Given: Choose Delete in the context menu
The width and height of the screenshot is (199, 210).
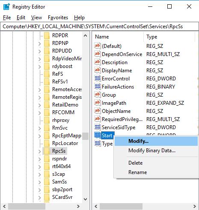Looking at the screenshot, I should 135,163.
